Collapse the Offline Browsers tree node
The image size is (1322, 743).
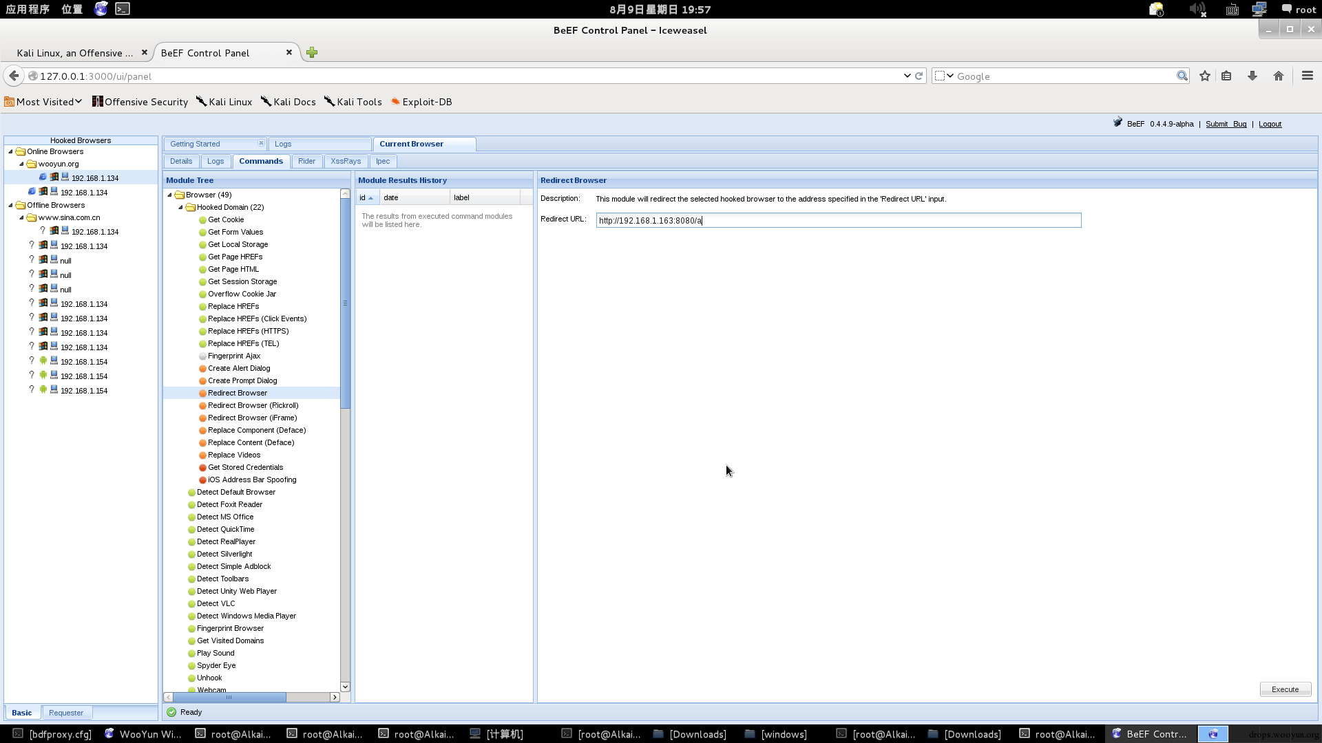coord(10,205)
